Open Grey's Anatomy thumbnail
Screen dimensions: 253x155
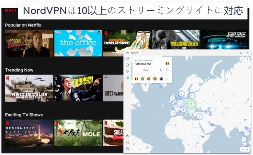(113, 88)
